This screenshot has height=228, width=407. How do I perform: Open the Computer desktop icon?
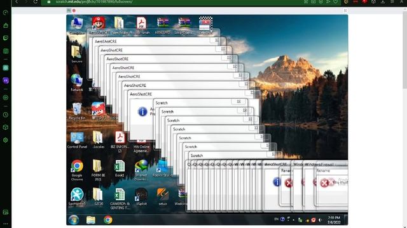(x=77, y=25)
